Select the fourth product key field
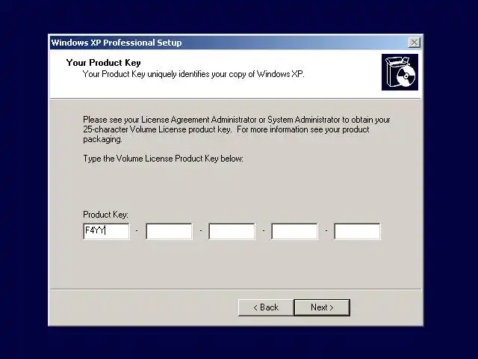The image size is (478, 359). tap(294, 231)
